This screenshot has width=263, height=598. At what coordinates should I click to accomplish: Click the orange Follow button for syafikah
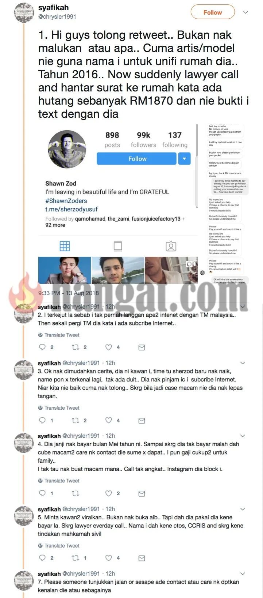(213, 12)
